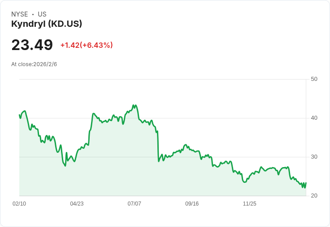Click the Kyndryl (KD.US) stock title
This screenshot has width=330, height=227.
click(x=47, y=24)
